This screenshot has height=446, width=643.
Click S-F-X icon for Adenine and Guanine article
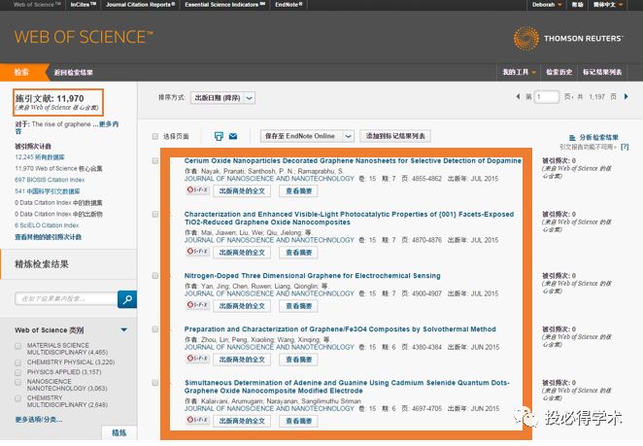pyautogui.click(x=197, y=420)
